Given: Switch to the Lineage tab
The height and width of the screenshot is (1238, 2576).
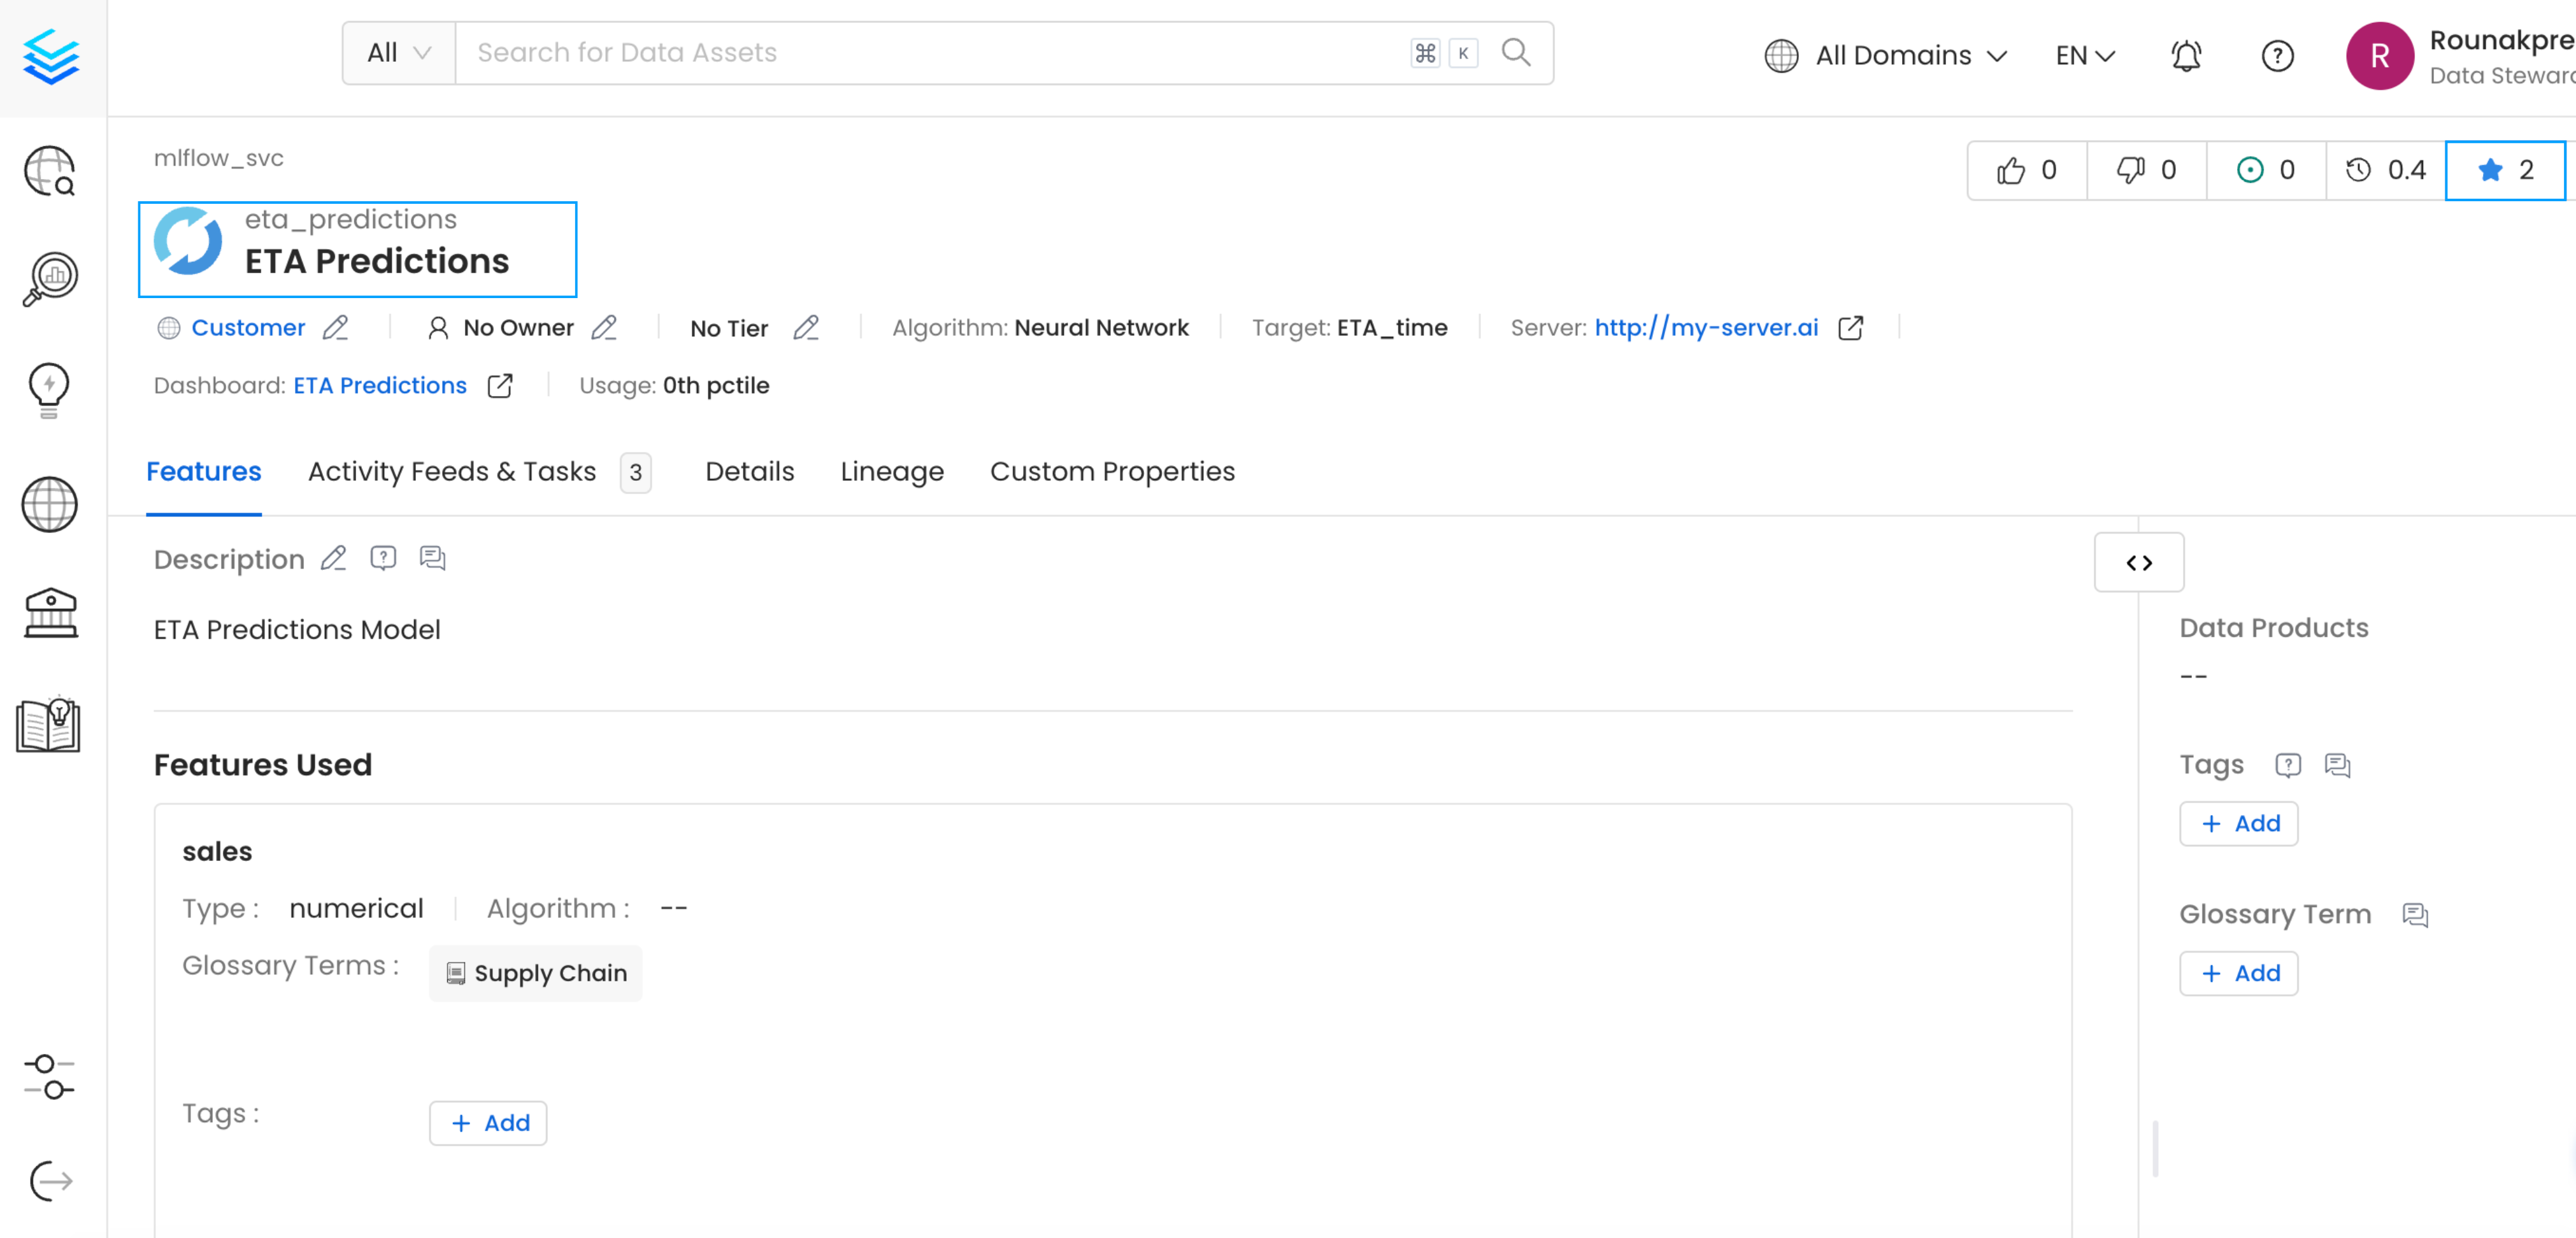Looking at the screenshot, I should (x=891, y=471).
